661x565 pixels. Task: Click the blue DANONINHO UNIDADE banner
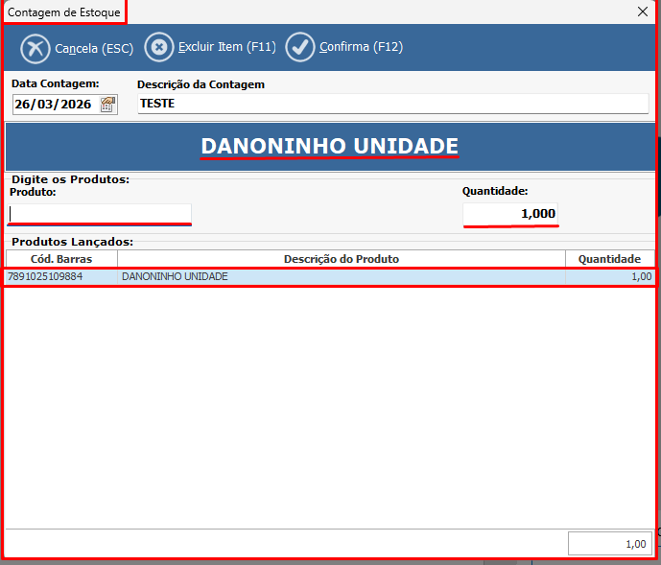click(330, 147)
